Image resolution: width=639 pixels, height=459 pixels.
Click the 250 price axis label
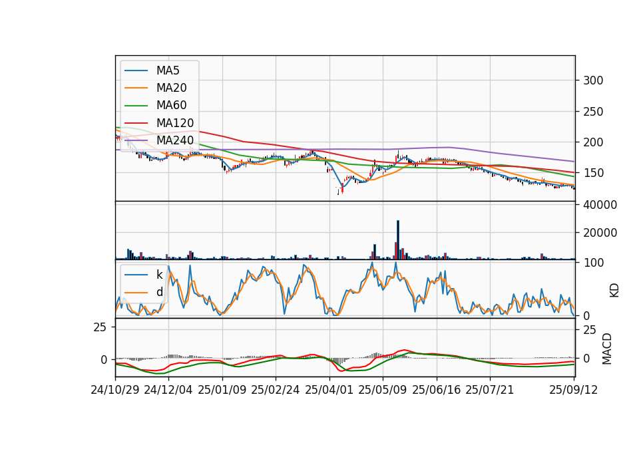click(593, 112)
